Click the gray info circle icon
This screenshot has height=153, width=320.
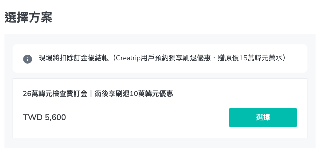[x=27, y=59]
